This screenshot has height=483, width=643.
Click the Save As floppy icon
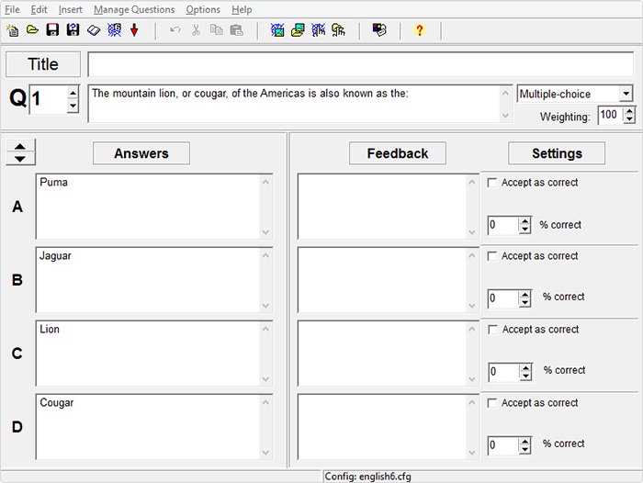73,30
